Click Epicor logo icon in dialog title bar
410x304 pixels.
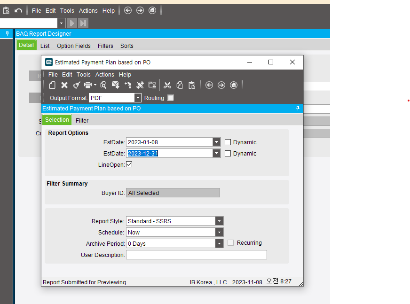pyautogui.click(x=48, y=62)
